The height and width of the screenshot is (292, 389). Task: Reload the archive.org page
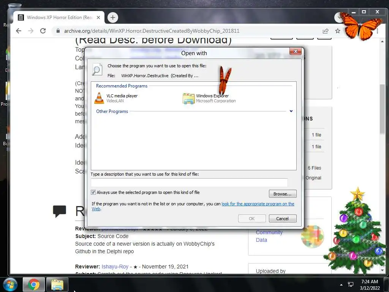coord(43,31)
